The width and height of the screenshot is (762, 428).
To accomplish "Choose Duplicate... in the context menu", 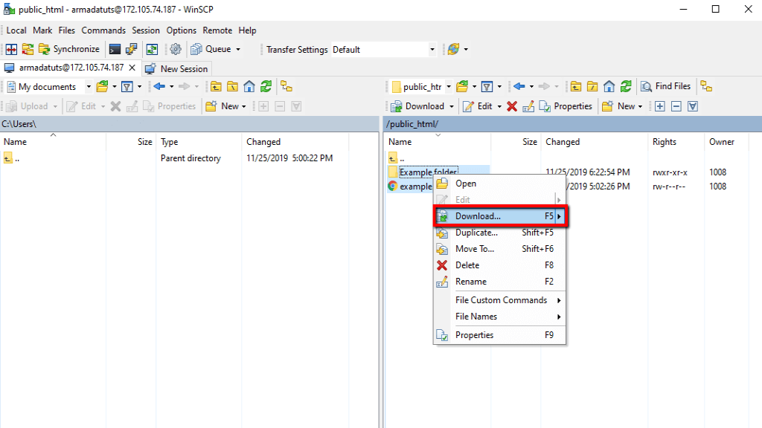I will (499, 233).
